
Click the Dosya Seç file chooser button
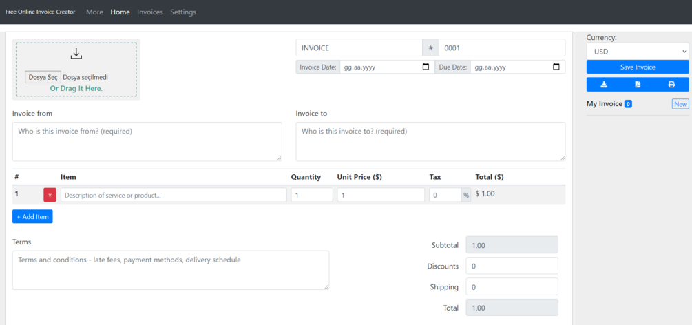(x=43, y=78)
